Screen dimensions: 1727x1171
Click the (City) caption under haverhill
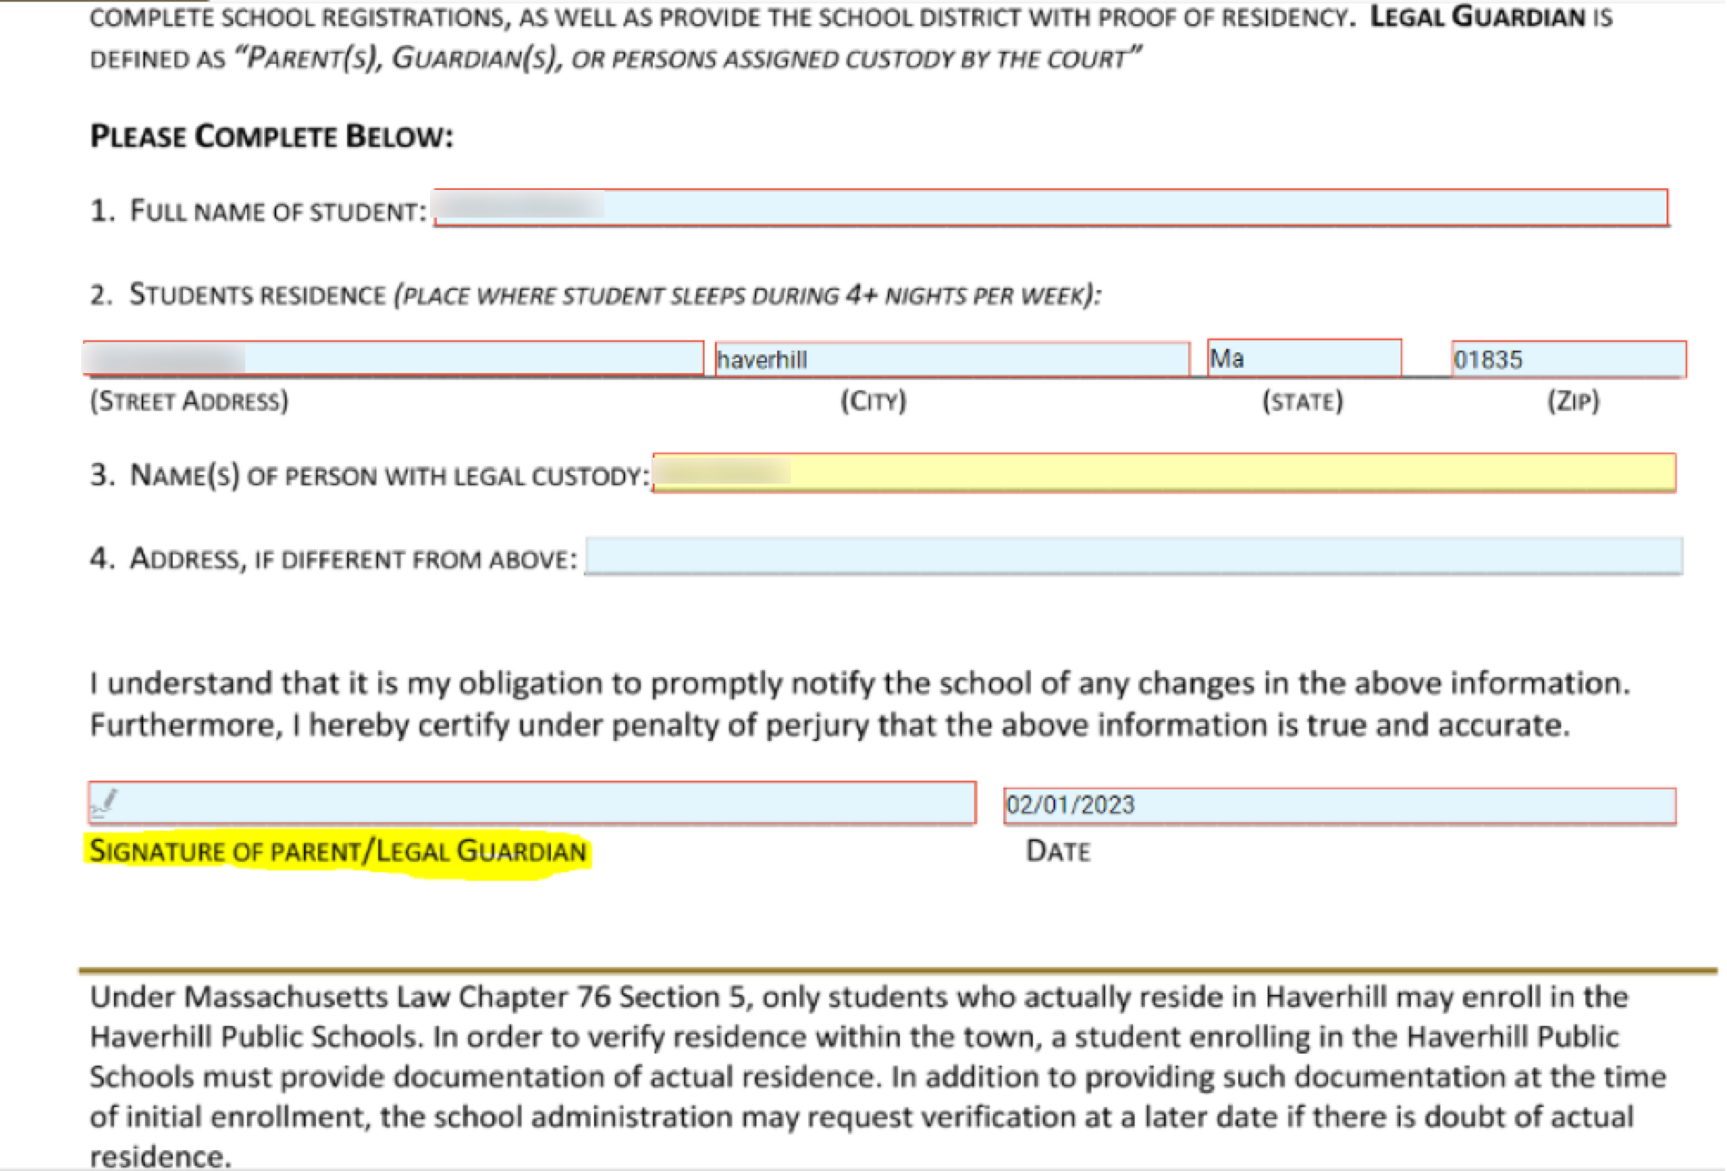pyautogui.click(x=873, y=402)
